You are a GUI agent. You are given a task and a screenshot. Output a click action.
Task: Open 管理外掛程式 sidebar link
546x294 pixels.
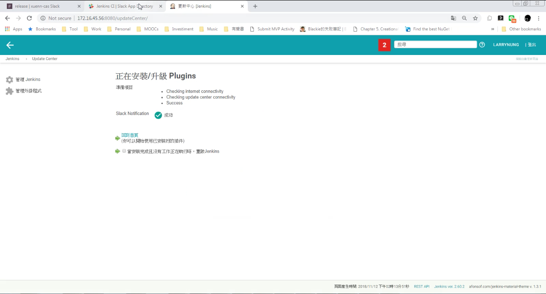[x=29, y=91]
